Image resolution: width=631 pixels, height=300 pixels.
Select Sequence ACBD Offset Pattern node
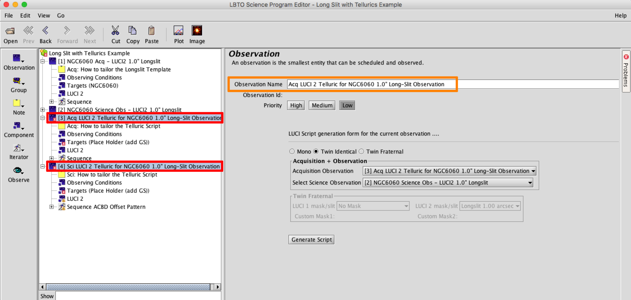106,207
